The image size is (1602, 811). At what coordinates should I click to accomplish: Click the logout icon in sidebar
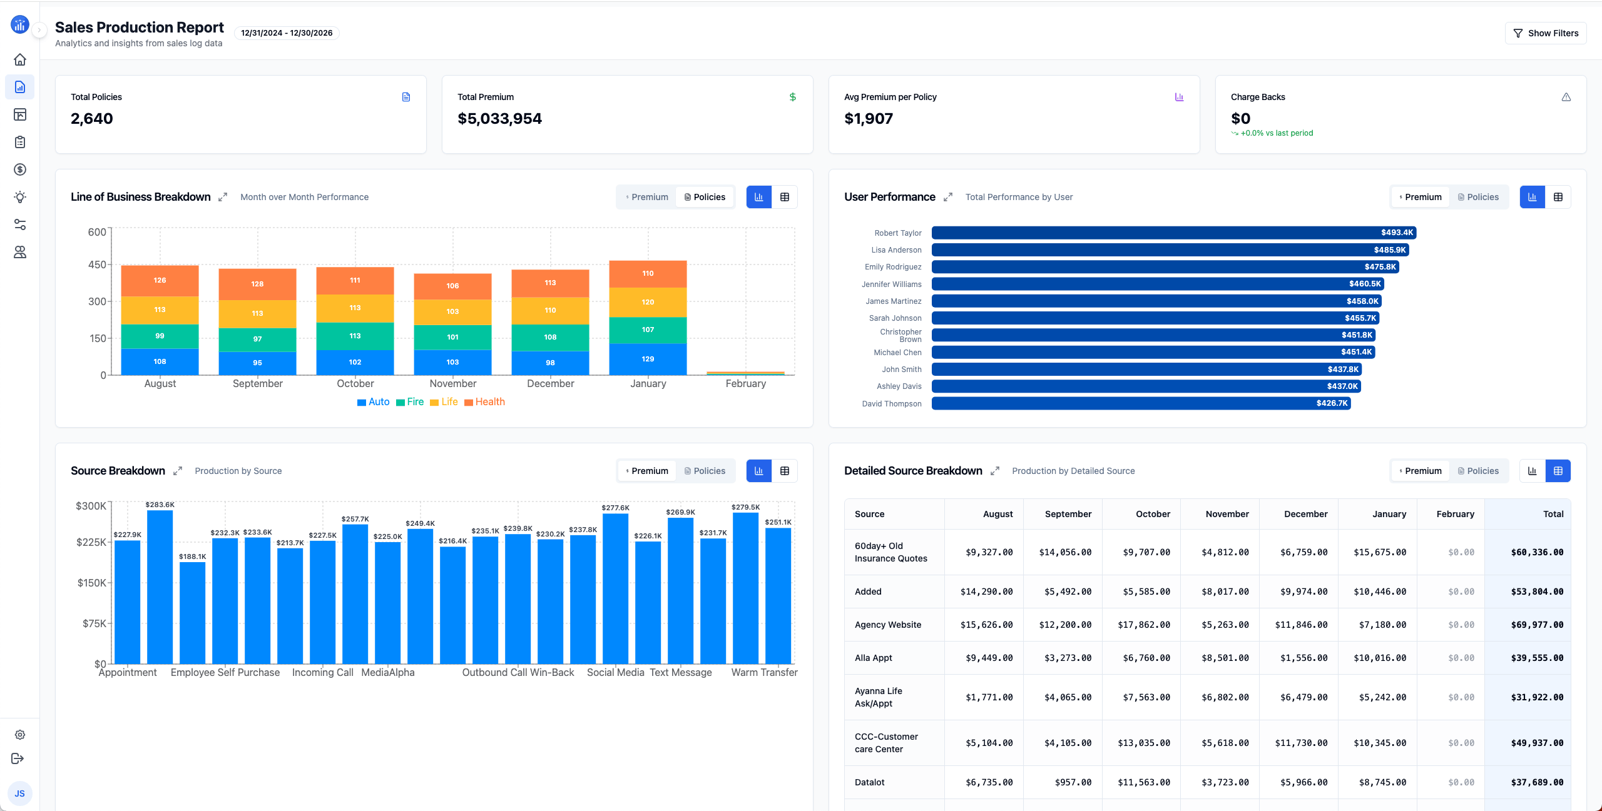pos(18,758)
